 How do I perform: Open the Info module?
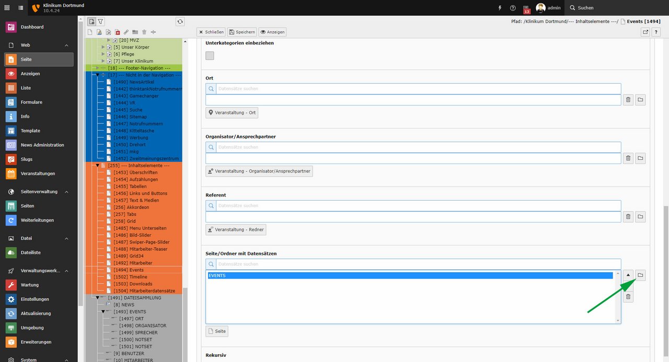pos(39,116)
